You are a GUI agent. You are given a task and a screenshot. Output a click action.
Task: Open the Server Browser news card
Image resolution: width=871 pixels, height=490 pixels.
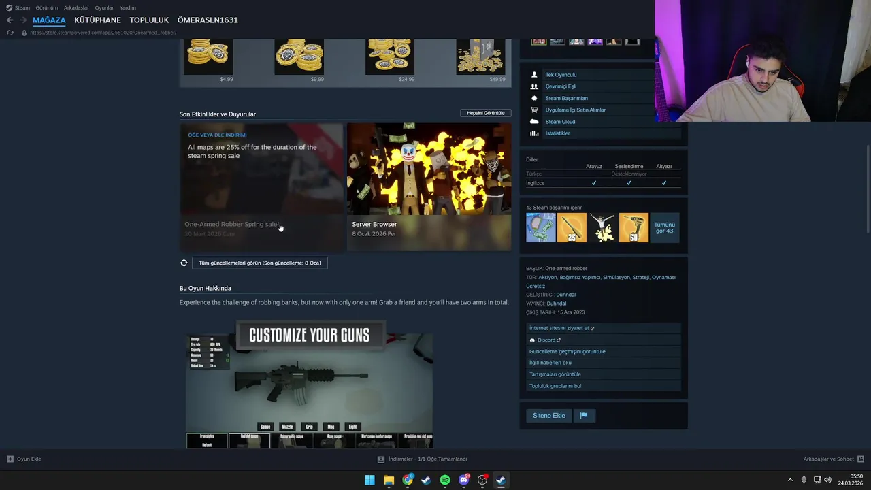point(429,186)
